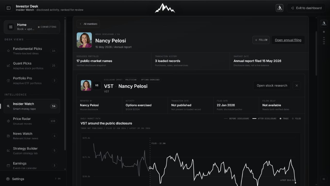Click the CONNECTING status indicator
Viewport: 330px width, 186px height.
point(47,27)
